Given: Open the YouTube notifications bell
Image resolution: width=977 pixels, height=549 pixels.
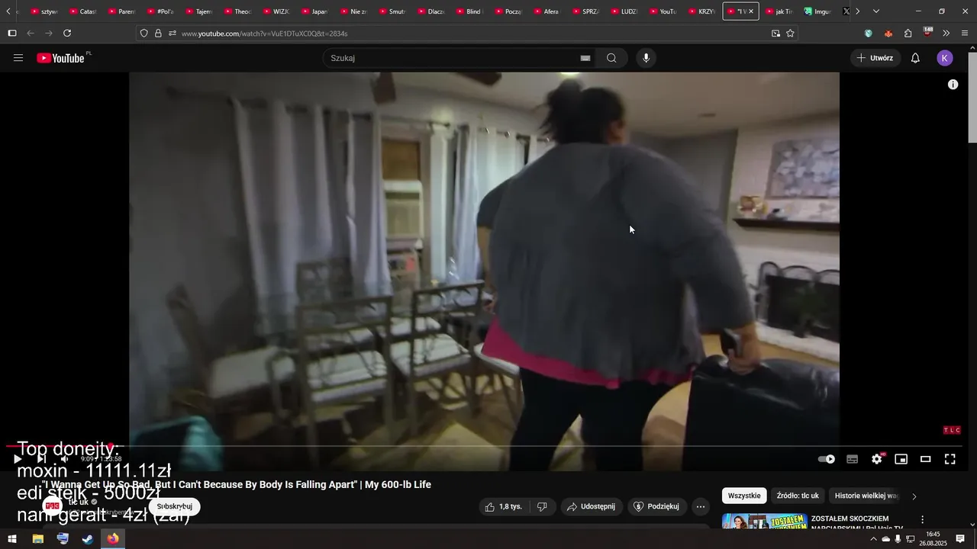Looking at the screenshot, I should tap(915, 58).
